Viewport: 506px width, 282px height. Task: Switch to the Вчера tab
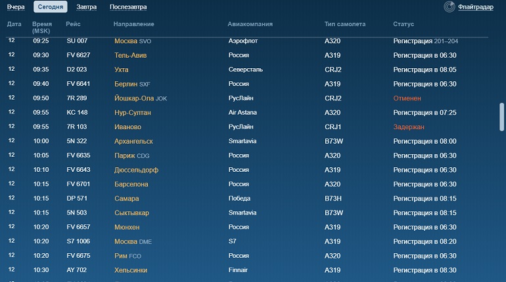[16, 7]
